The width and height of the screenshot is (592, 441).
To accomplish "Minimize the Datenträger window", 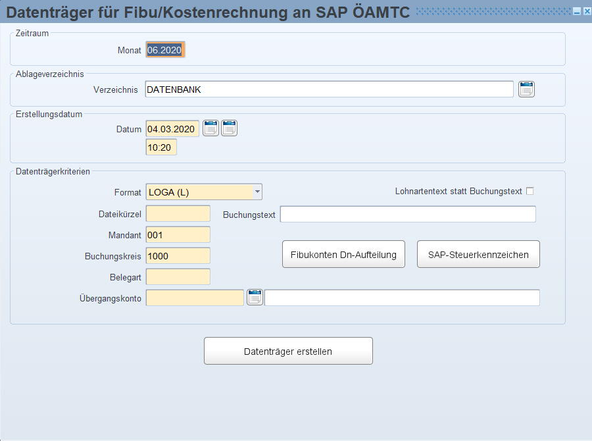I will pos(576,12).
